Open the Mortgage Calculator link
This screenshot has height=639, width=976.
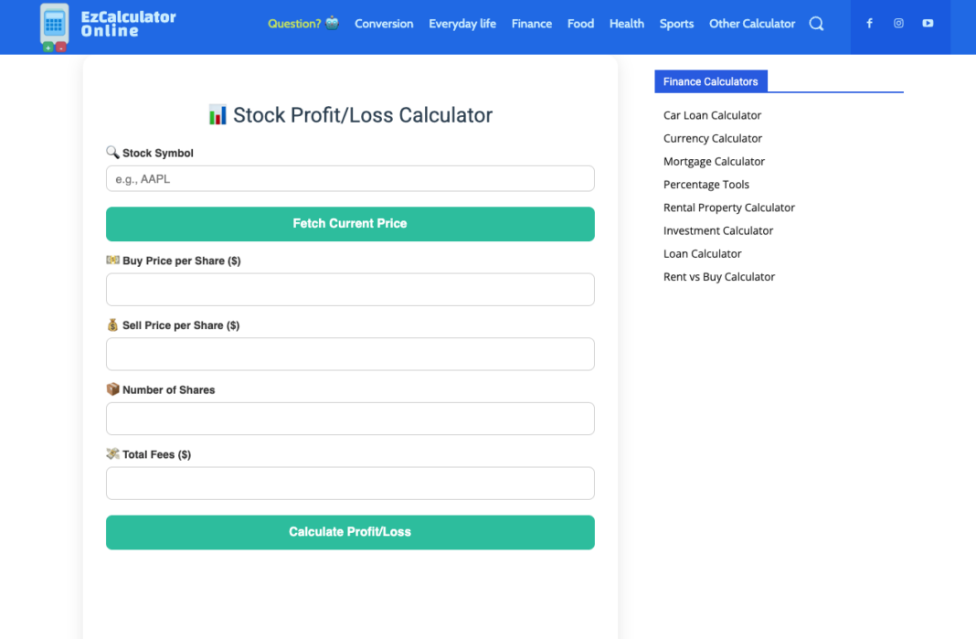(x=714, y=161)
